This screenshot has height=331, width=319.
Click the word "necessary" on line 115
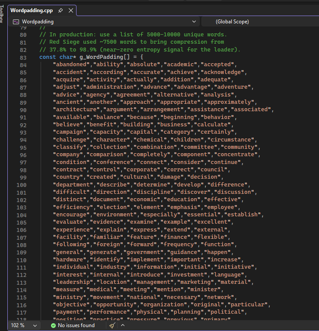[x=182, y=297]
